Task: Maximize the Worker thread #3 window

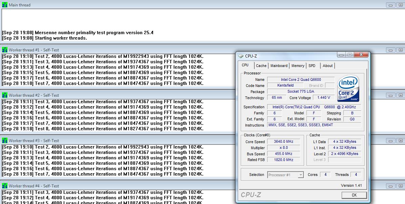Action: (x=401, y=140)
